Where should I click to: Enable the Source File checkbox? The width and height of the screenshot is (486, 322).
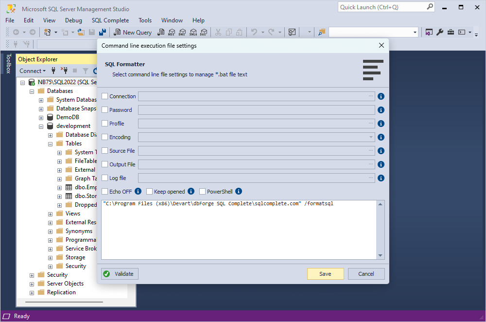pos(105,150)
